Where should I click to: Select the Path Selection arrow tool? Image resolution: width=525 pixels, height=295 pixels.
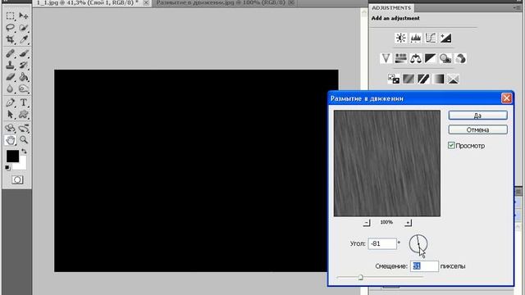coord(11,115)
